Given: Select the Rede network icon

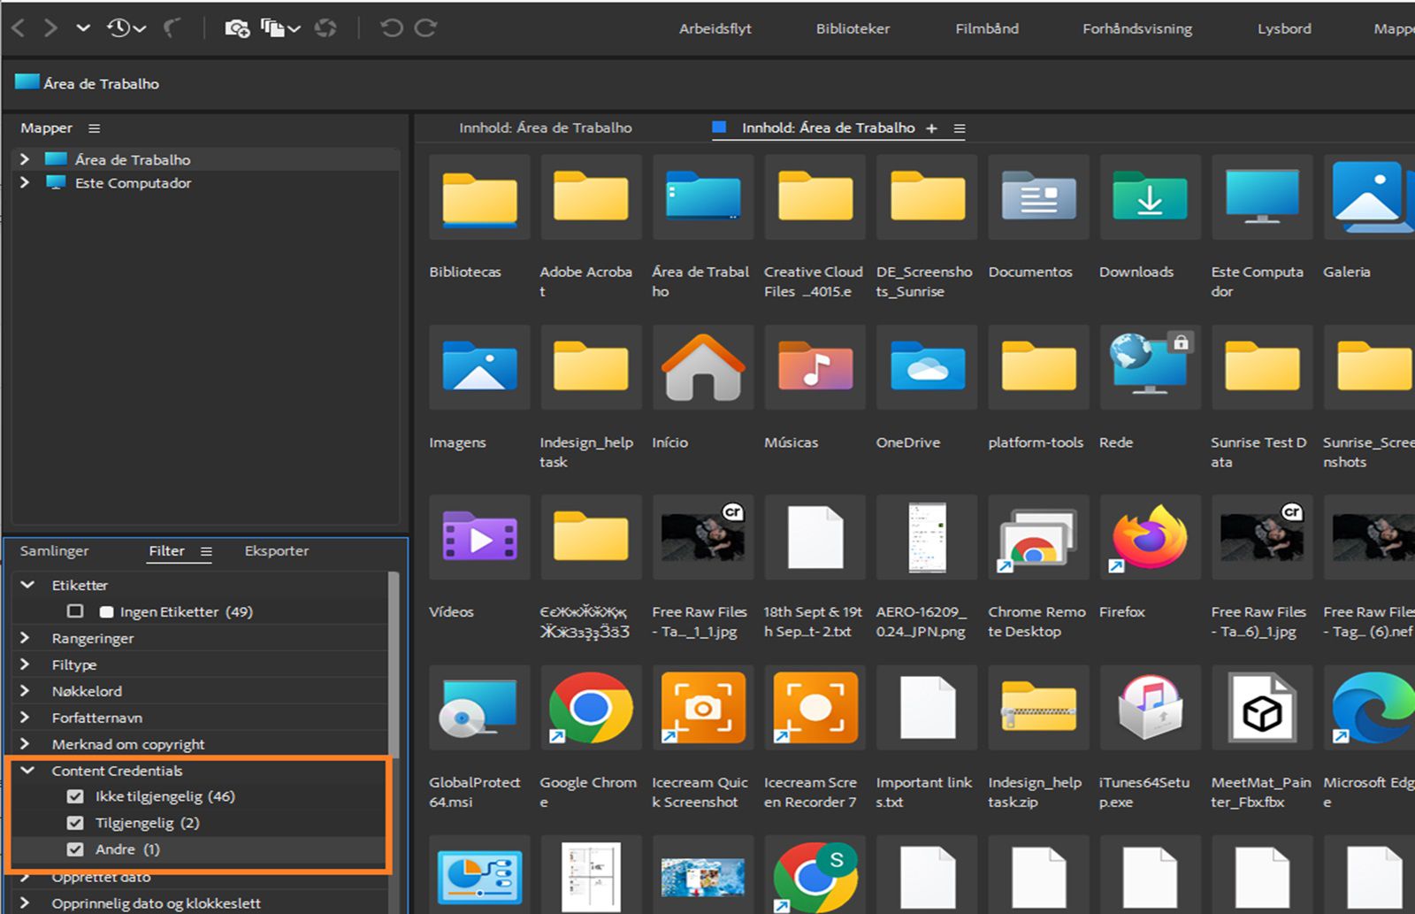Looking at the screenshot, I should pyautogui.click(x=1150, y=366).
